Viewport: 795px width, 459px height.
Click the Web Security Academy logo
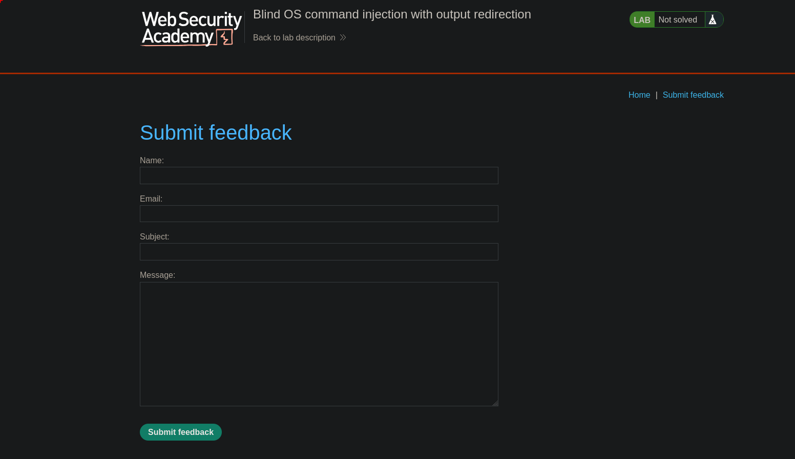[191, 29]
